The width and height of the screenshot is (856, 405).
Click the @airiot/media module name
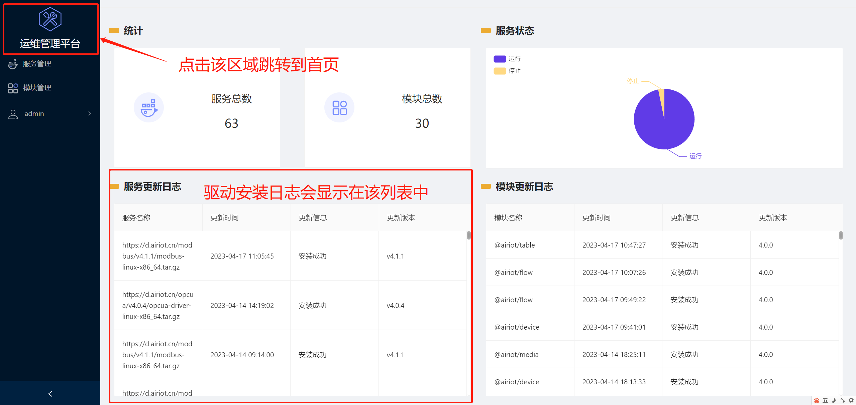coord(516,355)
